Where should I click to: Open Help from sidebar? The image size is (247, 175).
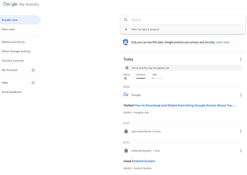coord(5,82)
